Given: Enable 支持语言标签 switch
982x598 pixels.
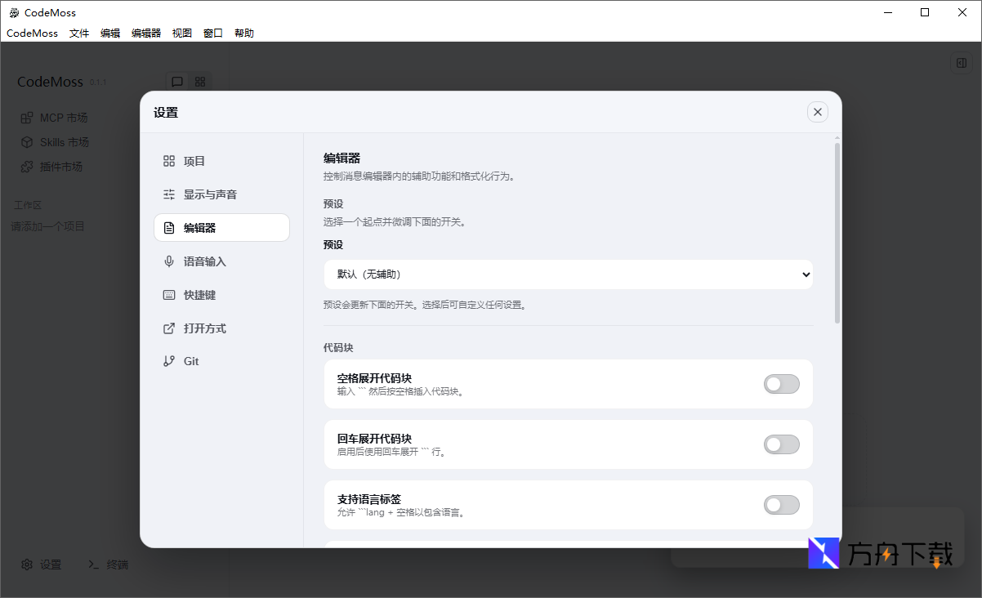Looking at the screenshot, I should pos(781,505).
